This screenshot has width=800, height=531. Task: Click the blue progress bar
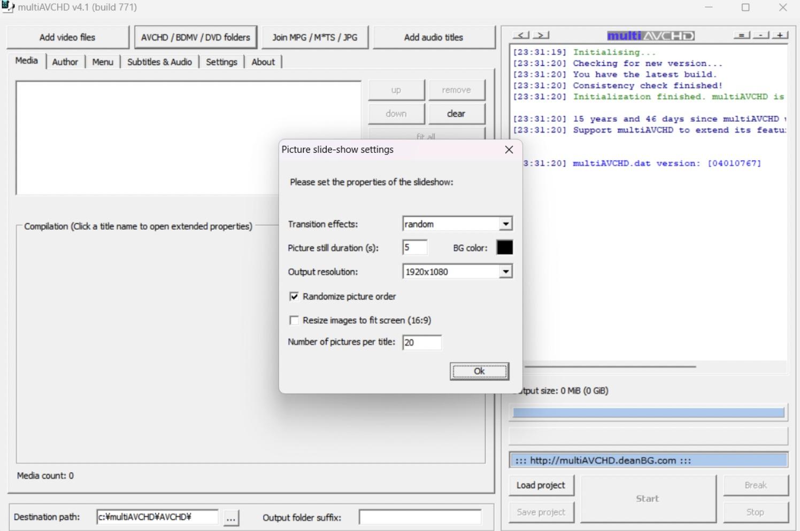(x=648, y=412)
